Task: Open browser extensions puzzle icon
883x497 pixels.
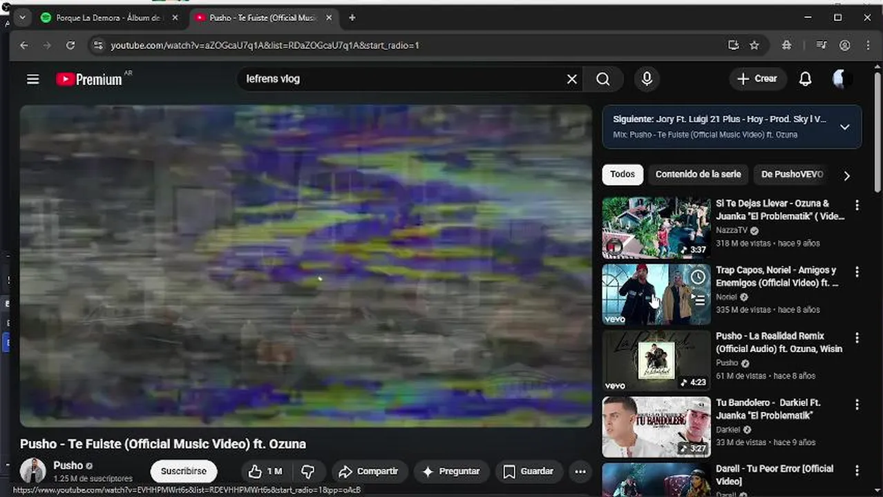Action: click(786, 46)
